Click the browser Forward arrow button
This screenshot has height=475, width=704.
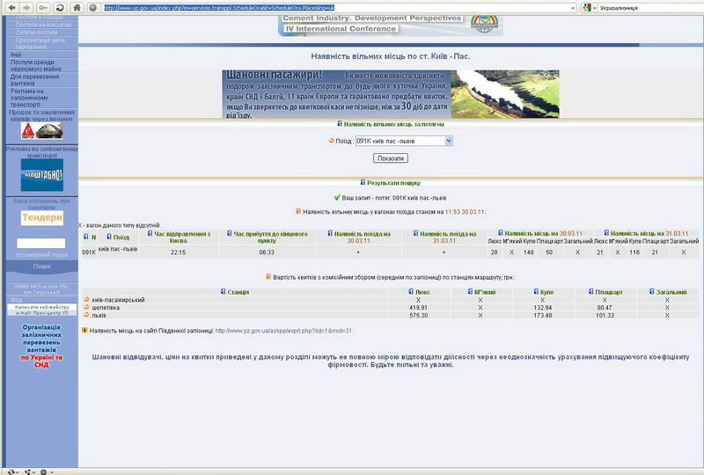point(26,7)
